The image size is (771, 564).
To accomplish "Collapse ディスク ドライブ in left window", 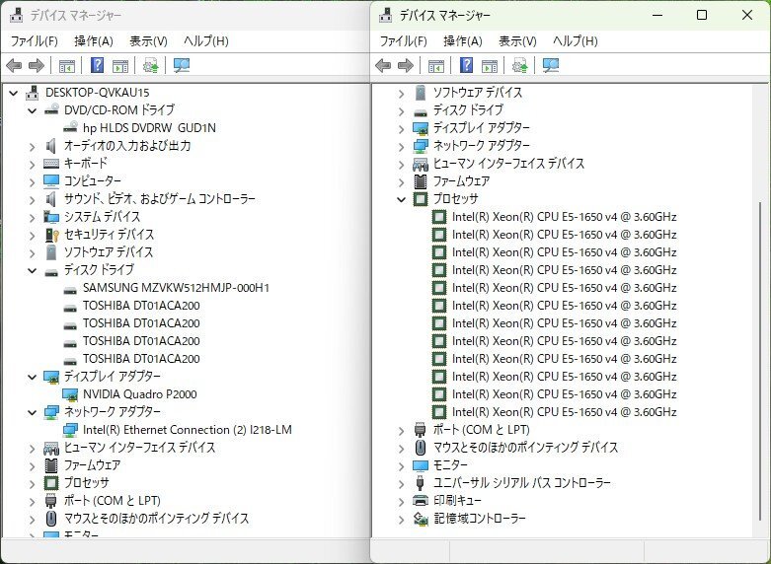I will [x=32, y=270].
